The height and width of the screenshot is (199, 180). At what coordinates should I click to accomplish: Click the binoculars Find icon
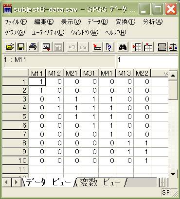tap(123, 47)
